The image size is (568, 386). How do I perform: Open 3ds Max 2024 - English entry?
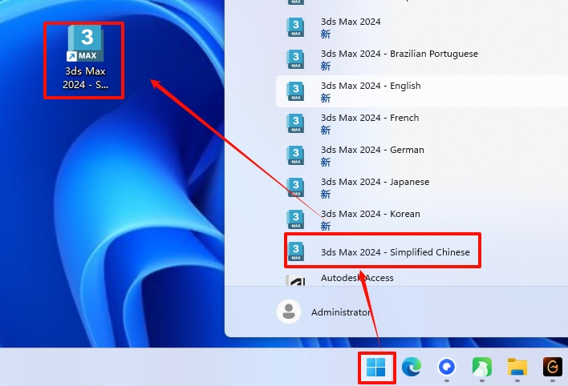click(370, 86)
